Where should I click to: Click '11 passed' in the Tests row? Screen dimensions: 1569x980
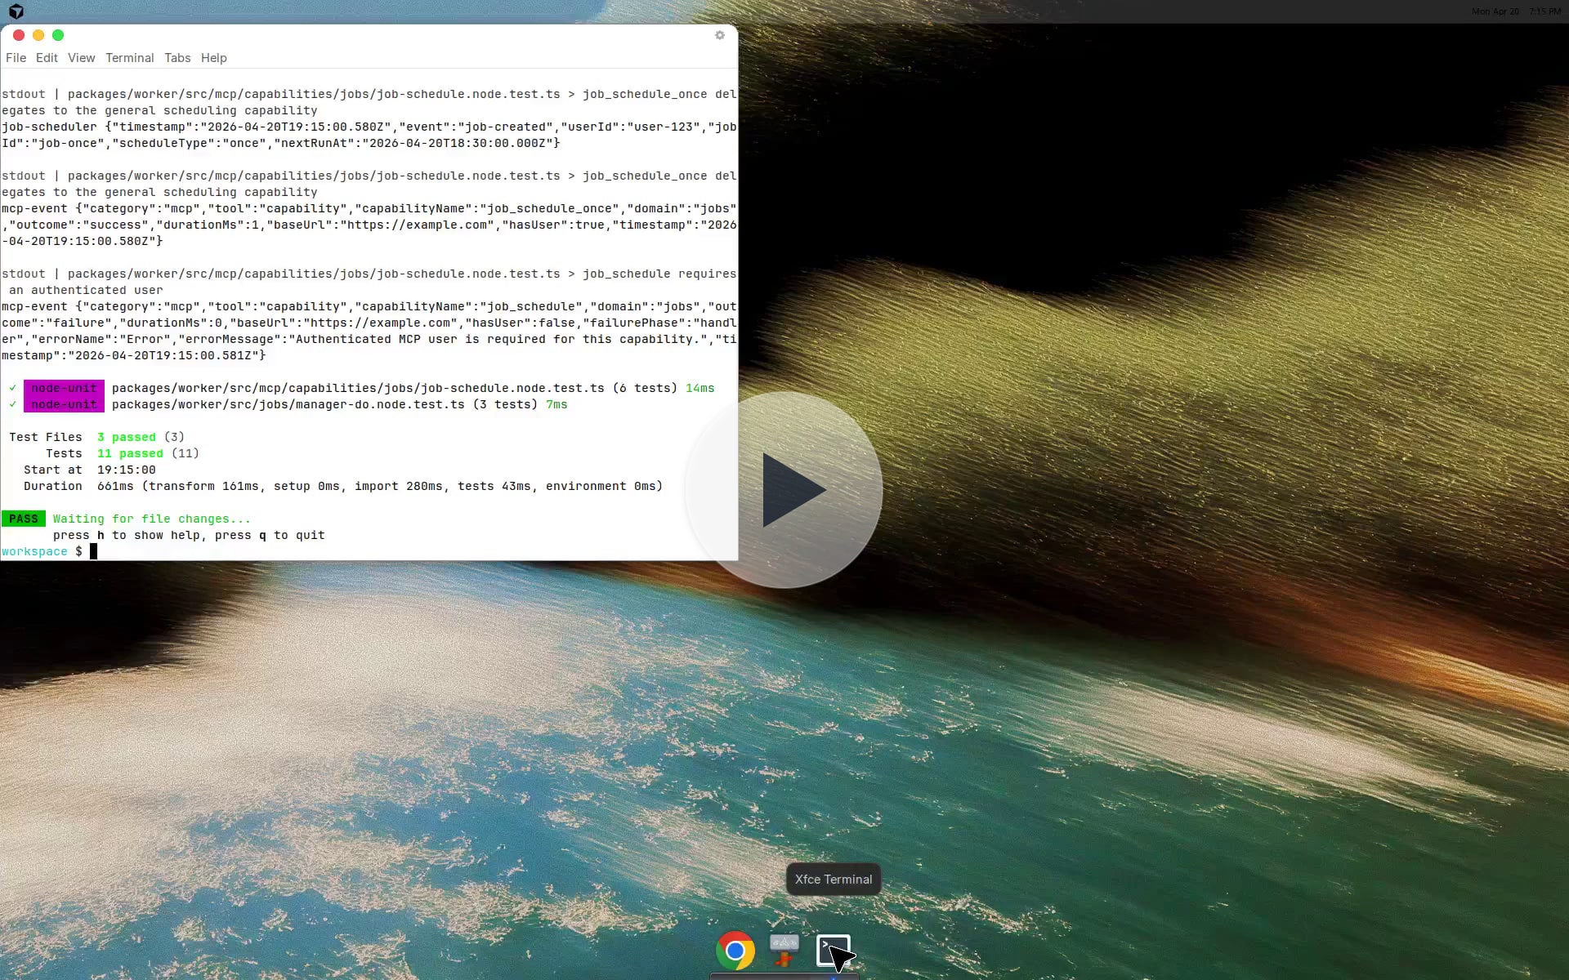(x=130, y=453)
